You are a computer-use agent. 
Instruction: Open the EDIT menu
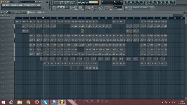tap(8, 5)
